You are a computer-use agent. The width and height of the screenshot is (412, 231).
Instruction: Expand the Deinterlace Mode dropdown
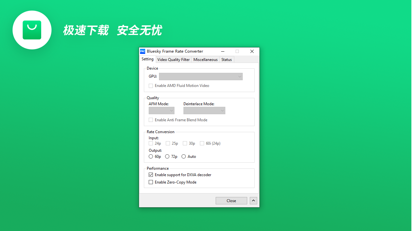point(204,111)
